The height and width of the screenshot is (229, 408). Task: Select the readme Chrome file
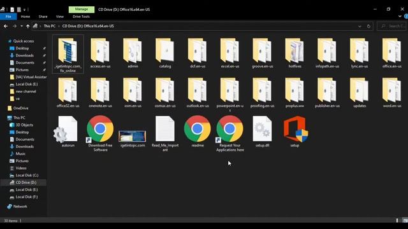(x=198, y=132)
